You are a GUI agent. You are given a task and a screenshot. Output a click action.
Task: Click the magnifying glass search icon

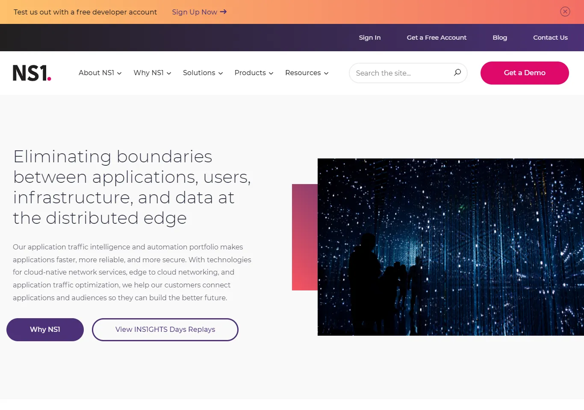click(x=457, y=73)
